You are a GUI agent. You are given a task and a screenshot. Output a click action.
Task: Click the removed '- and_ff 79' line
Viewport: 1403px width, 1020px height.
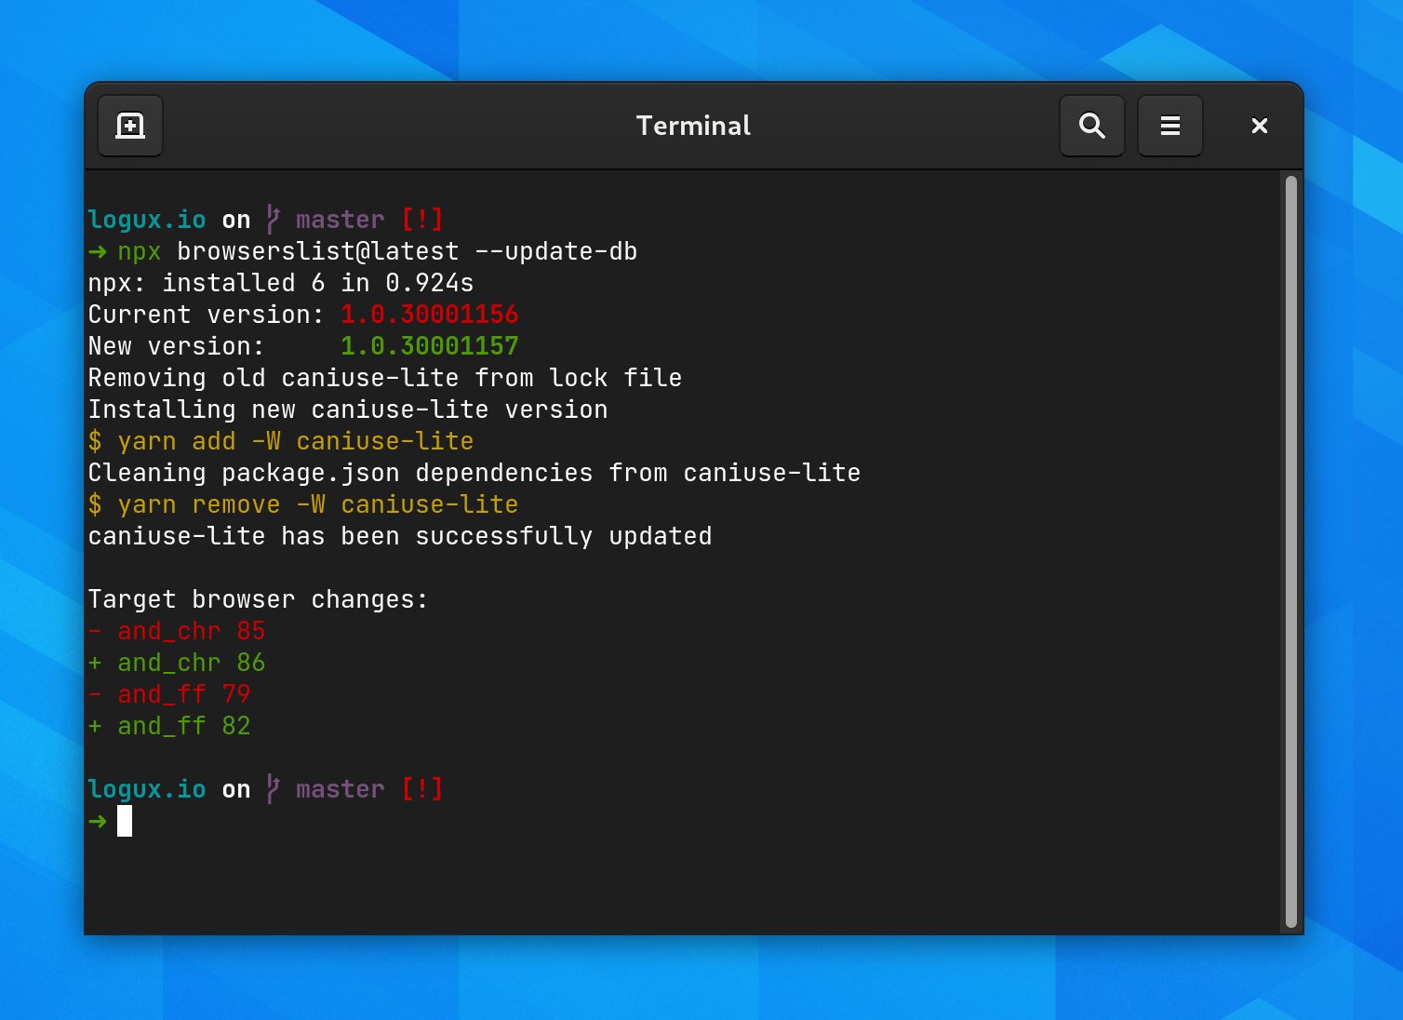pos(169,694)
